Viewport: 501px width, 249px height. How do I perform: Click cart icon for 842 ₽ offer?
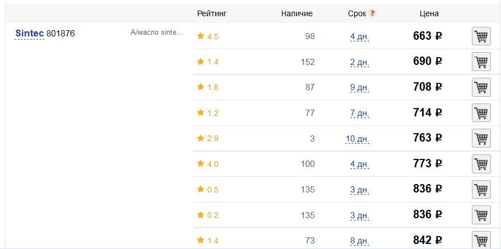(481, 240)
